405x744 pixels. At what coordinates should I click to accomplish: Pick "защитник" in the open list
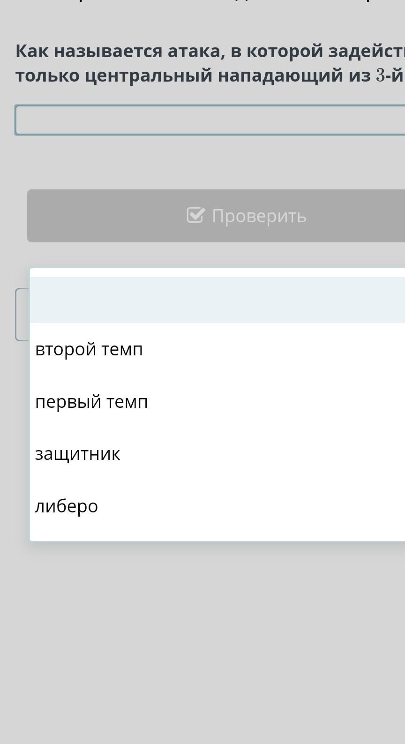pyautogui.click(x=78, y=454)
